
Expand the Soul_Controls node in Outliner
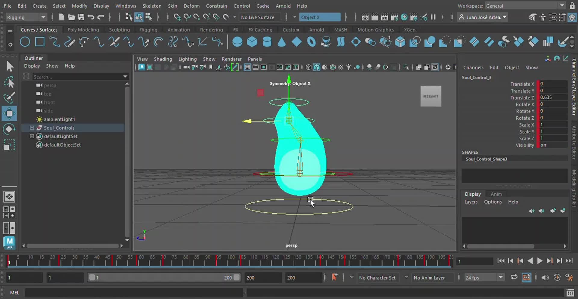click(32, 128)
